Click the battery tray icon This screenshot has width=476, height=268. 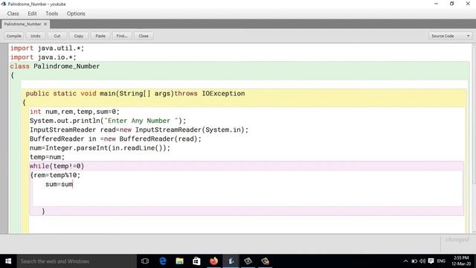[414, 261]
